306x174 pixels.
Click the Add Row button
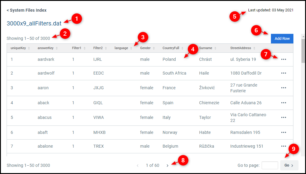282,38
